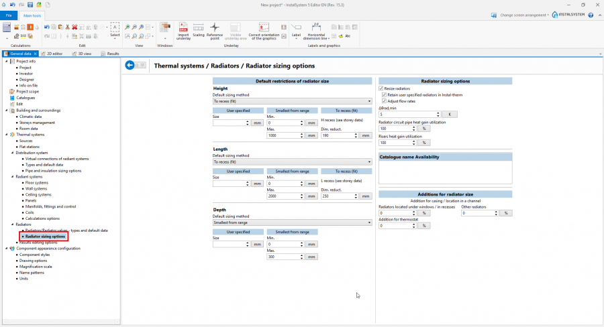The image size is (604, 327).
Task: Click Correct orientation of the graphics icon
Action: (x=264, y=28)
